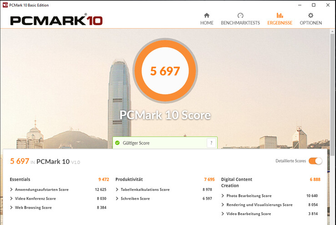Toggle Detaillierte Scores switch off
The width and height of the screenshot is (336, 225).
(x=315, y=161)
